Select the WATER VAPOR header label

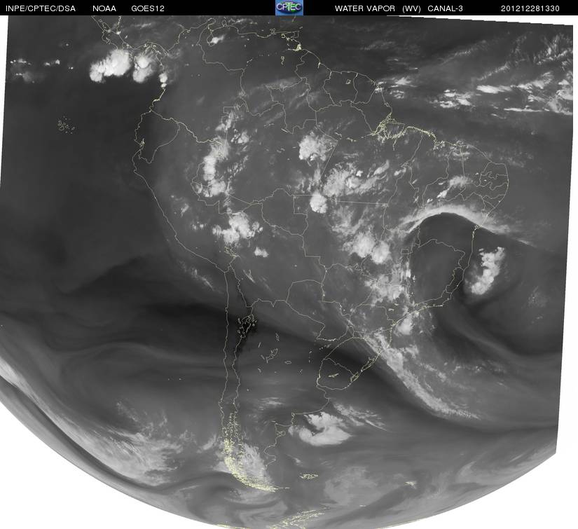point(364,8)
